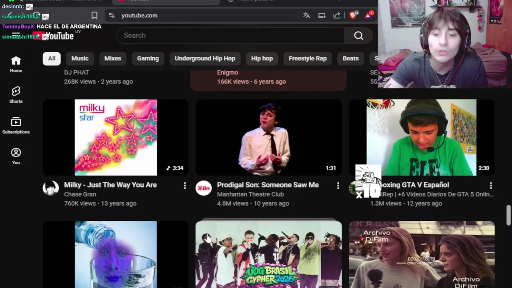Click '1.3M views · 12 years ago' text

pos(406,204)
